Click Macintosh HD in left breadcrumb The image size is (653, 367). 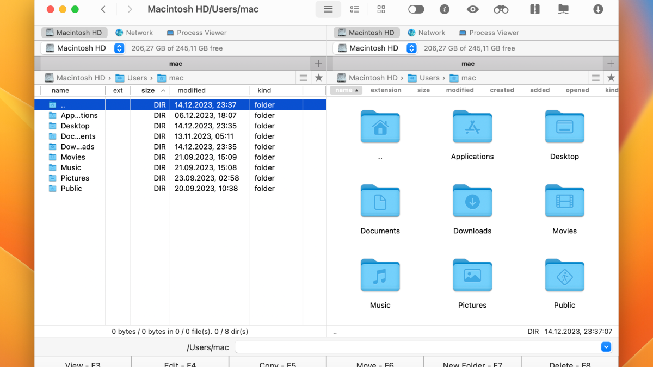75,78
